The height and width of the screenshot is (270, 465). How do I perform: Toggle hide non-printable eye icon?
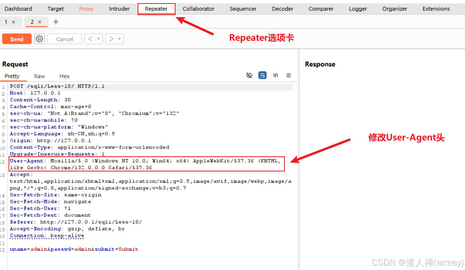(250, 75)
